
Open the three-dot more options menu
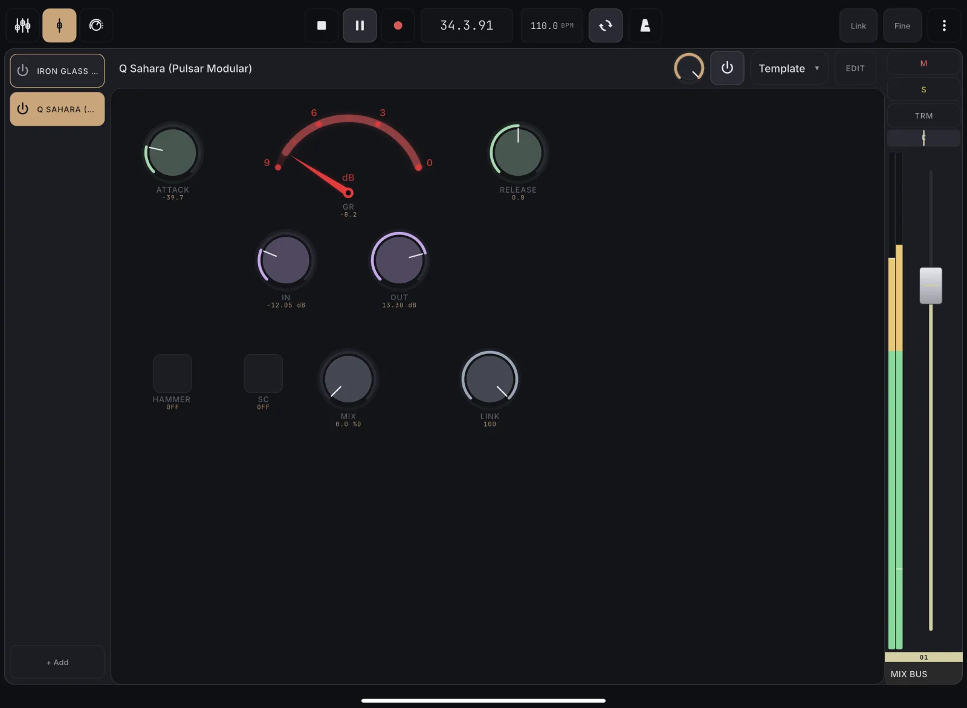pyautogui.click(x=944, y=25)
